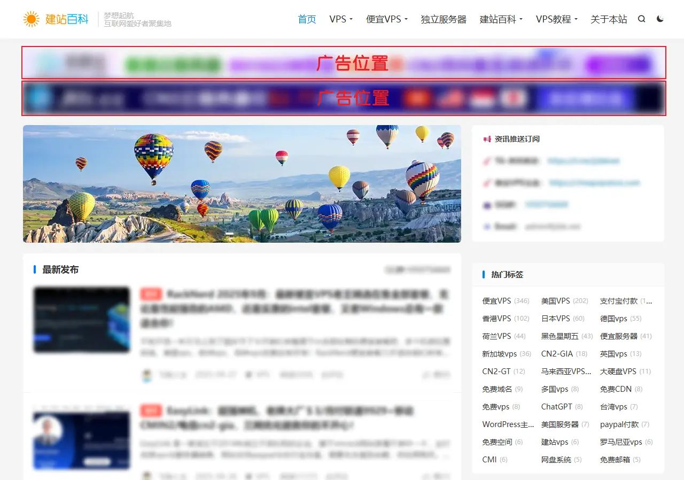The image size is (684, 480).
Task: Select the ChatGPT tag
Action: point(556,407)
